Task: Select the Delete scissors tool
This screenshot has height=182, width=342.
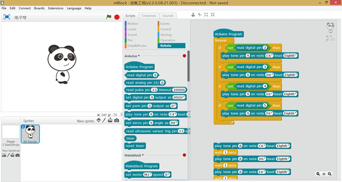Action: [199, 15]
